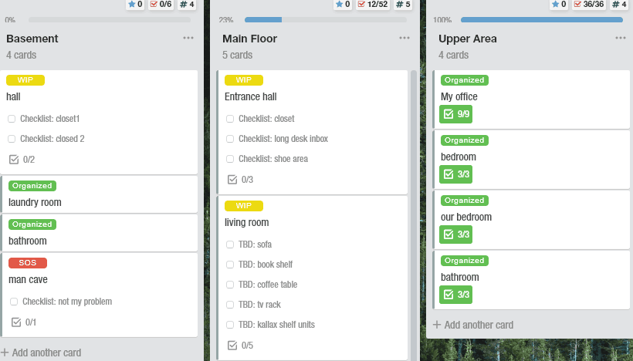The image size is (633, 361).
Task: Click the star count badge above Basement
Action: pos(135,5)
